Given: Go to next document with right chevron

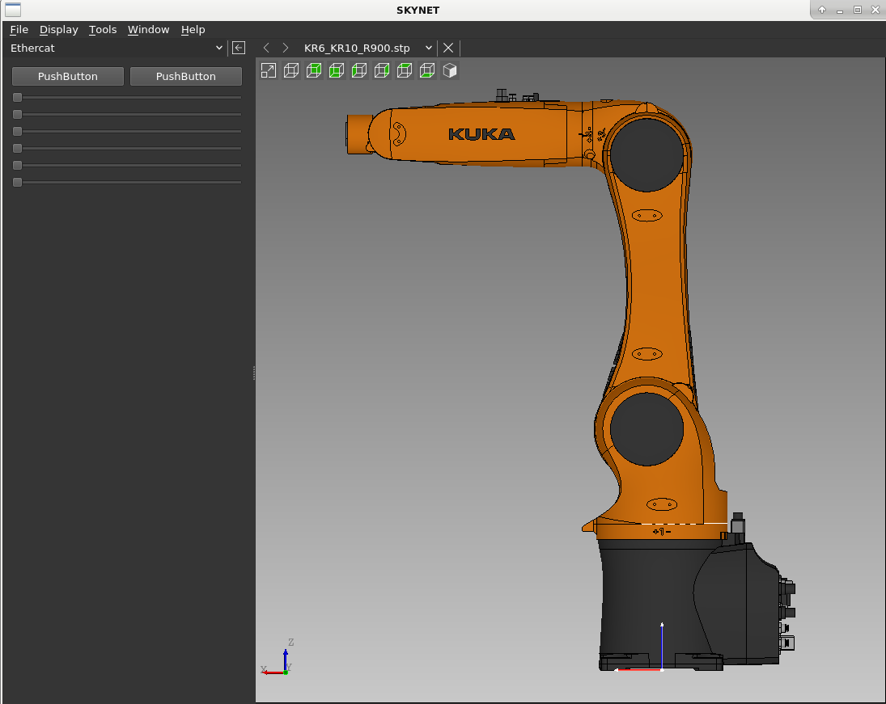Looking at the screenshot, I should (x=286, y=48).
